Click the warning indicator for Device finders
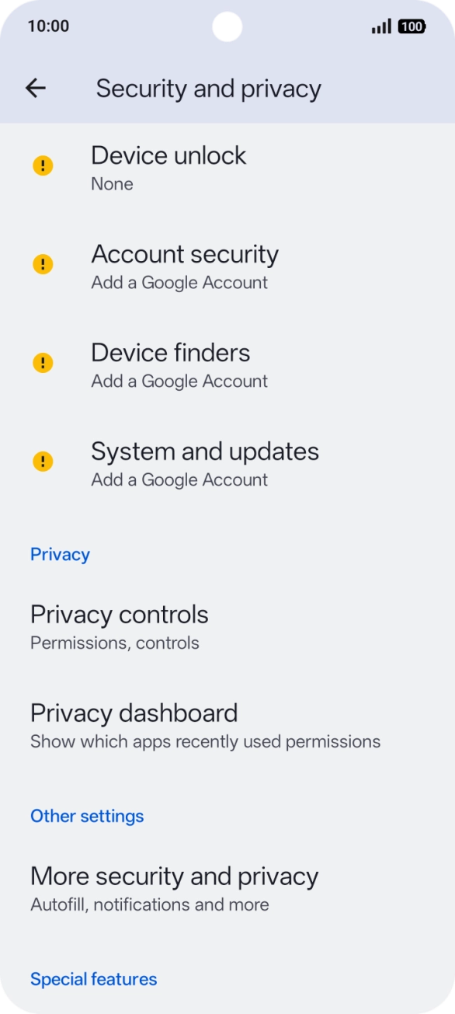 [x=43, y=363]
